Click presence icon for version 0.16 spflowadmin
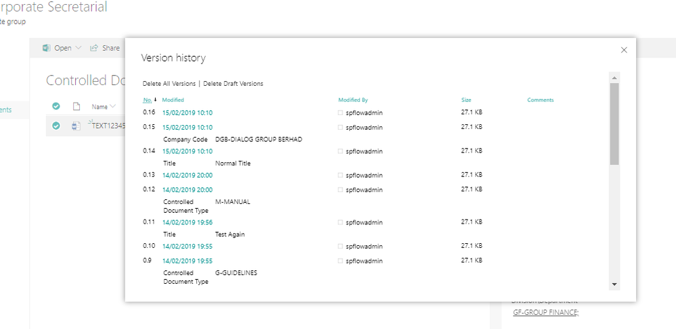Image resolution: width=676 pixels, height=329 pixels. 340,113
